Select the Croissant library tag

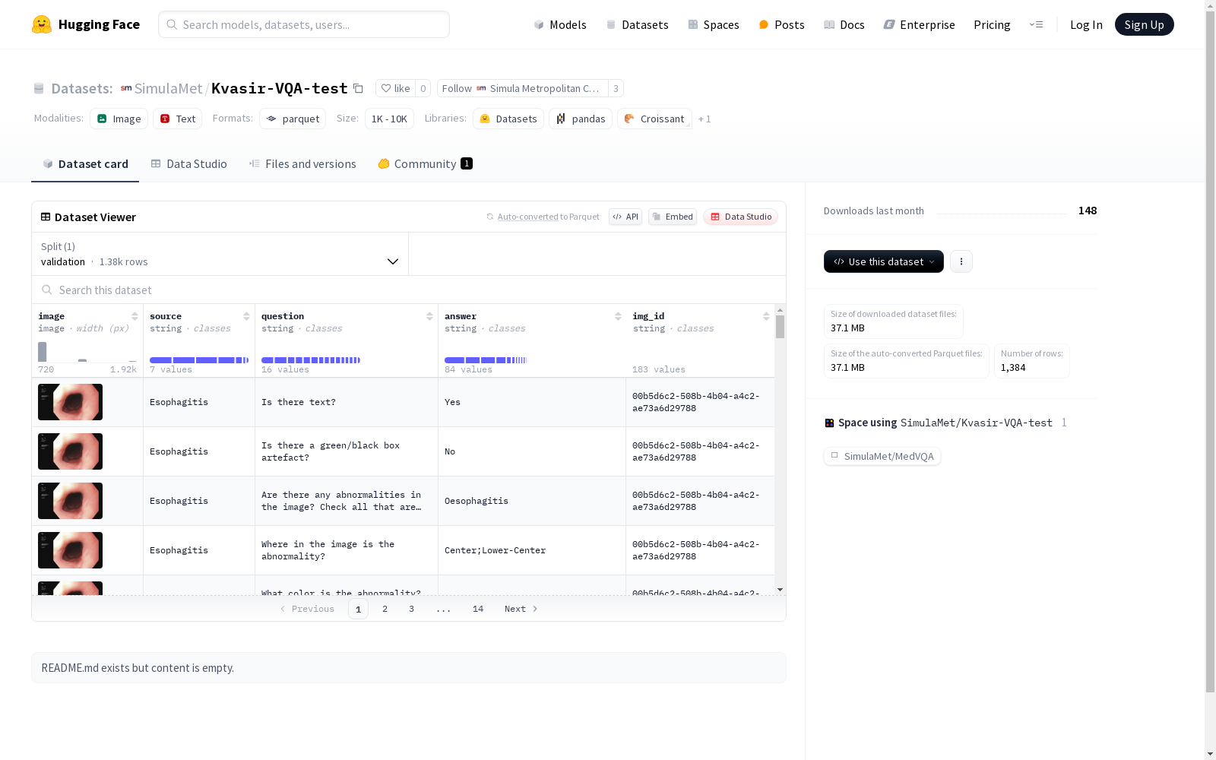[654, 119]
